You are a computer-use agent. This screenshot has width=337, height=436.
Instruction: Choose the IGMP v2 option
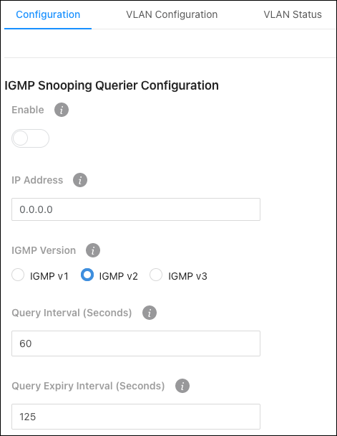tap(87, 275)
